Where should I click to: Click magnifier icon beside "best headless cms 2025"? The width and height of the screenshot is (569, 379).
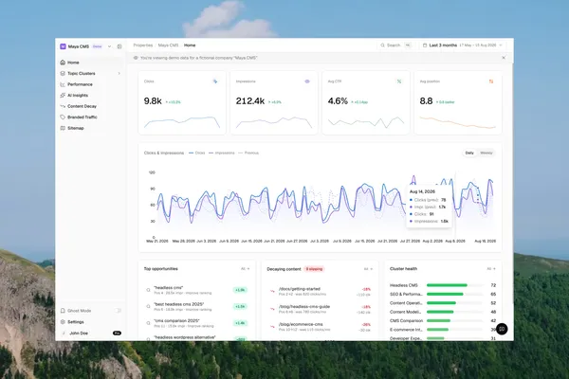click(148, 306)
